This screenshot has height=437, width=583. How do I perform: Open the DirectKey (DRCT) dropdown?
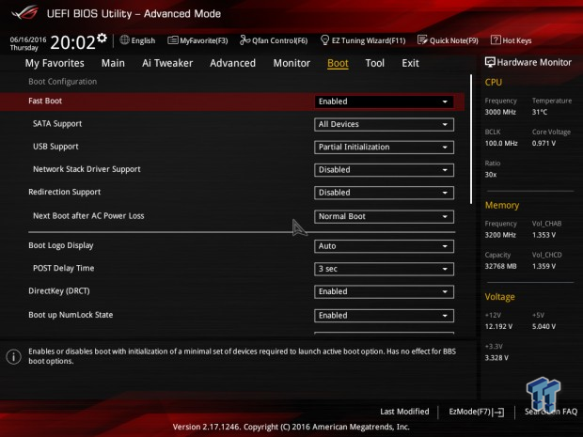pos(384,292)
